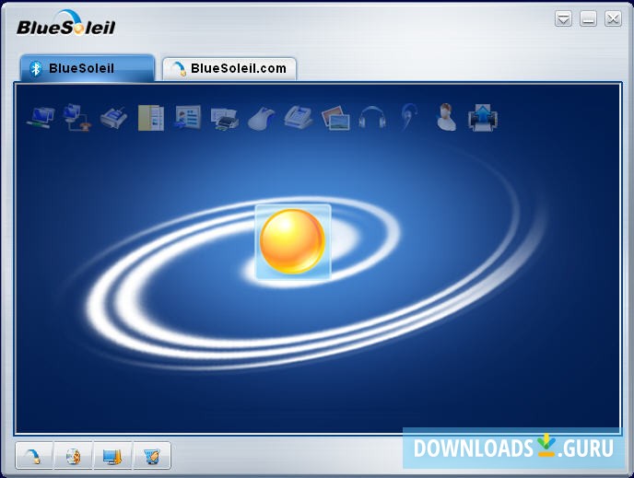The height and width of the screenshot is (478, 634).
Task: Select the Basic Imaging photos icon
Action: [335, 118]
